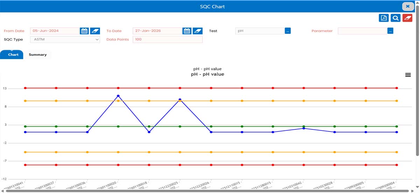The height and width of the screenshot is (193, 420).
Task: Select slightly raised blue point above sample 22510310042
Action: coord(304,128)
